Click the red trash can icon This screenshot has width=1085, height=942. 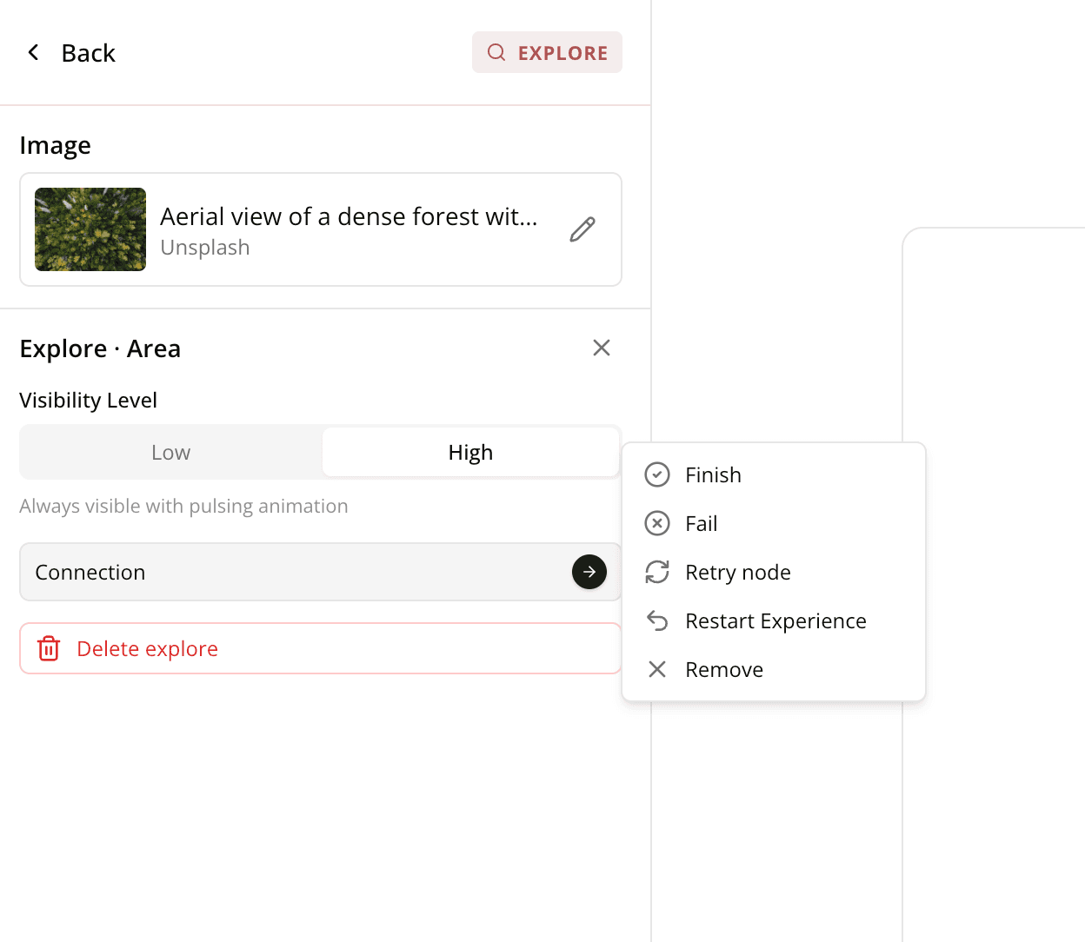coord(49,648)
